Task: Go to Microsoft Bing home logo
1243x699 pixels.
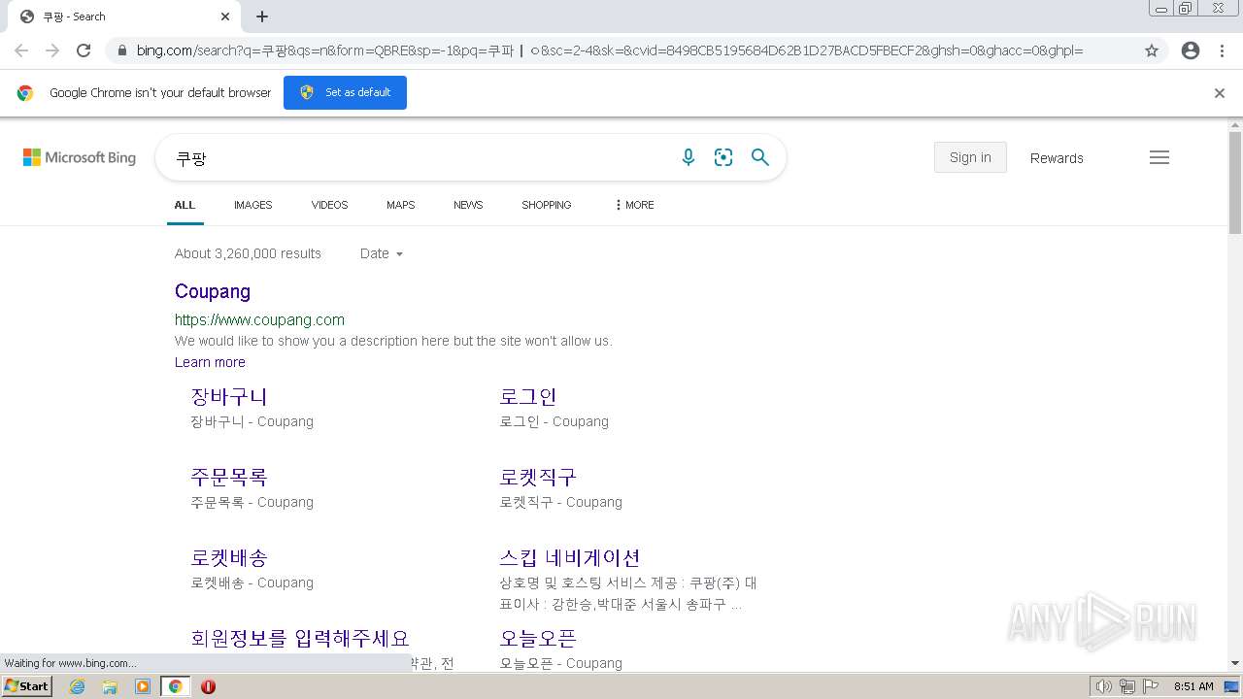Action: (80, 157)
